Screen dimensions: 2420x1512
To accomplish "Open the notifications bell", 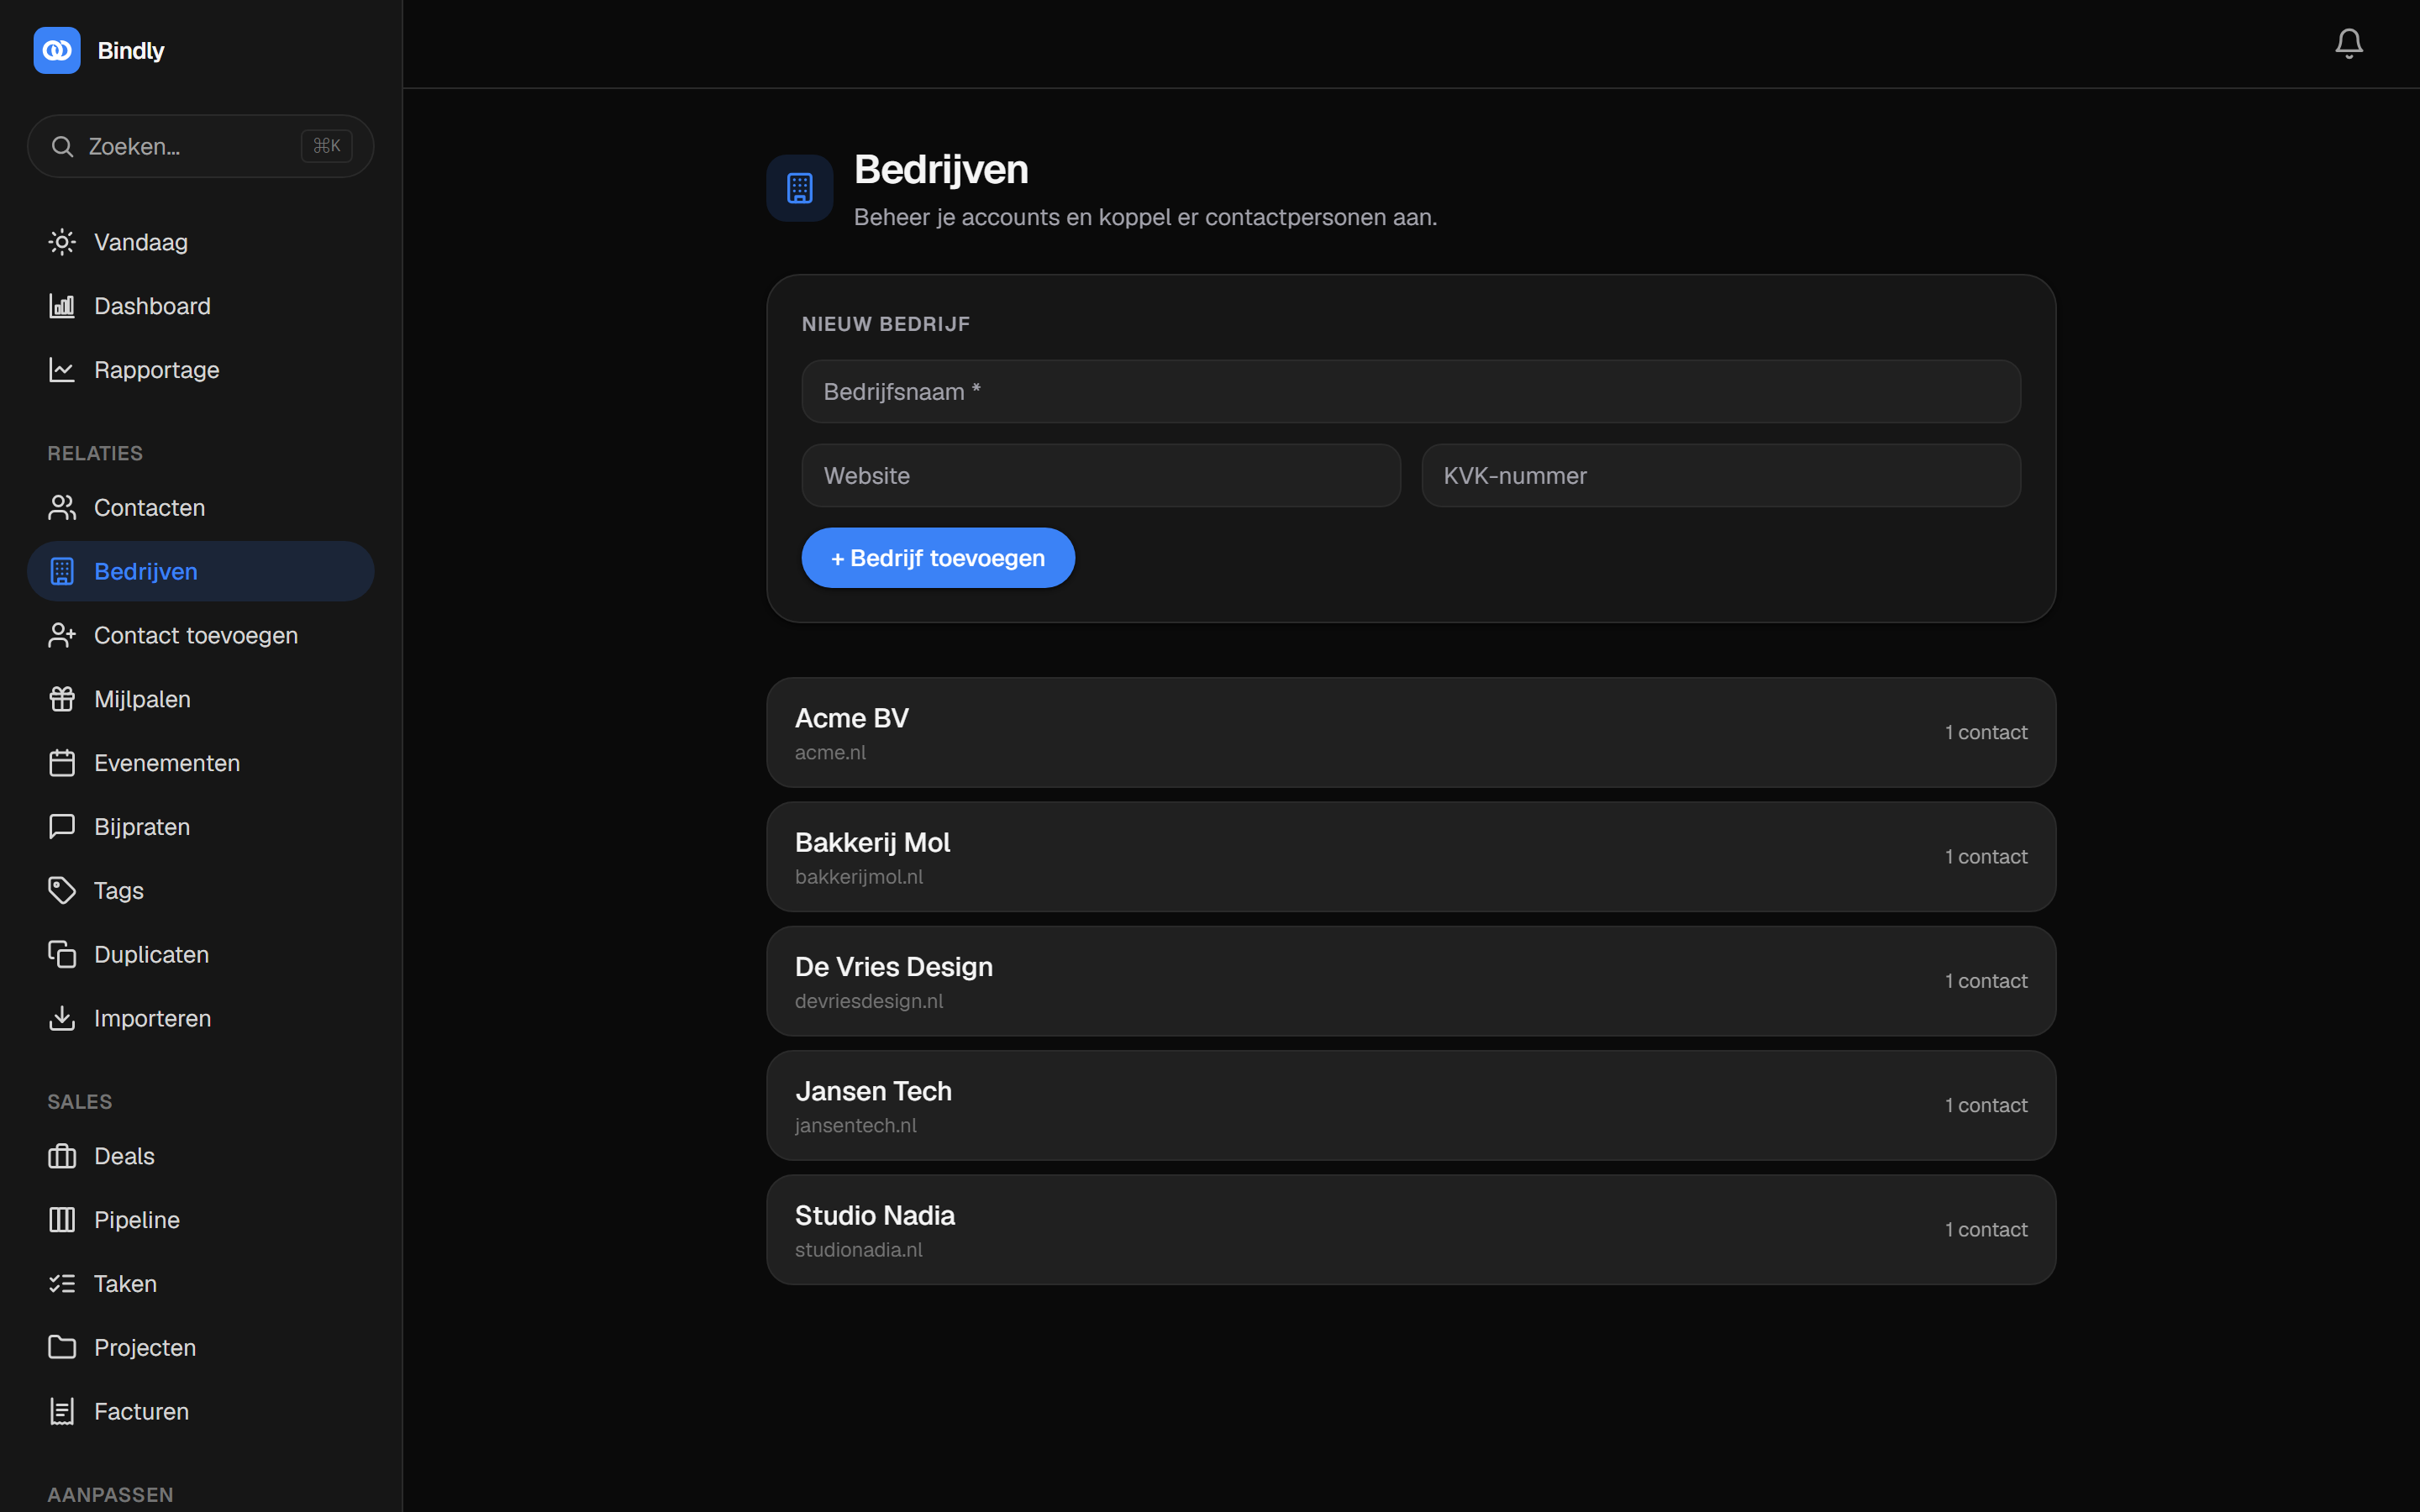I will coord(2348,43).
